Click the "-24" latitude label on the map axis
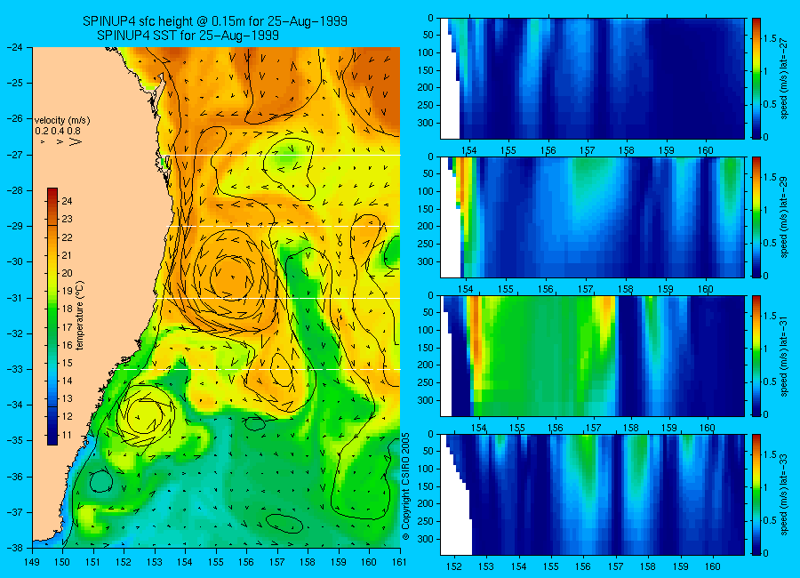 pyautogui.click(x=13, y=47)
